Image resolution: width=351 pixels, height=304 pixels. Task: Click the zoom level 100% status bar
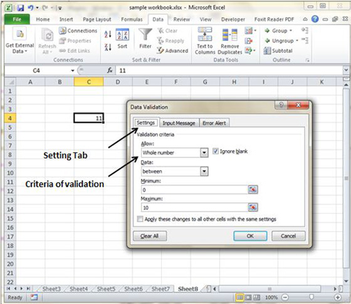pos(271,298)
